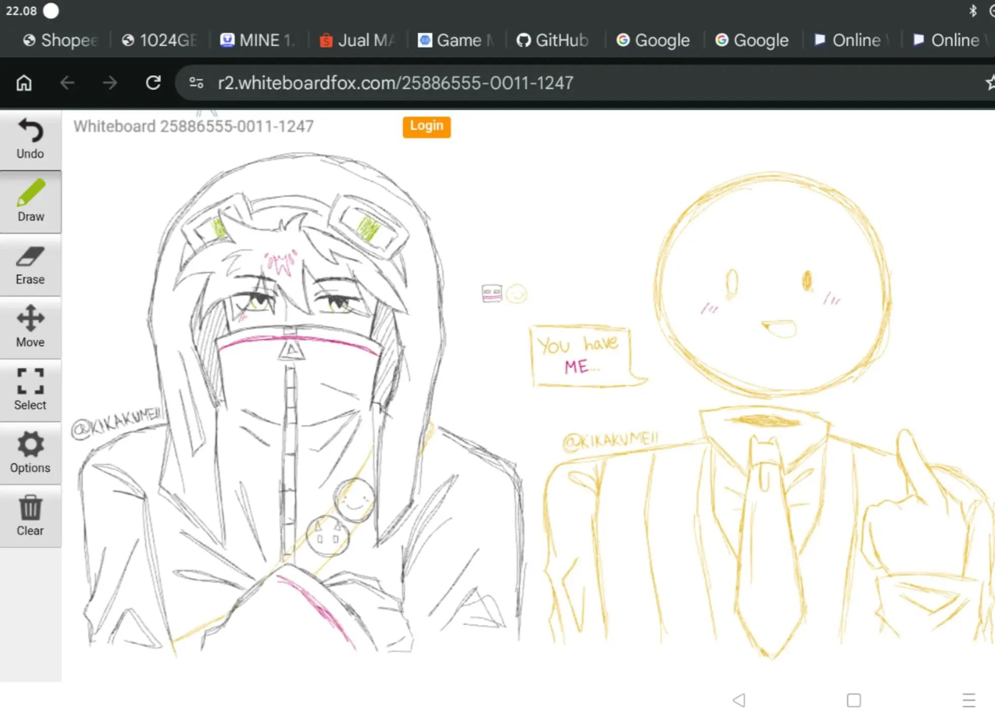Select the Draw pencil tool

tap(30, 202)
